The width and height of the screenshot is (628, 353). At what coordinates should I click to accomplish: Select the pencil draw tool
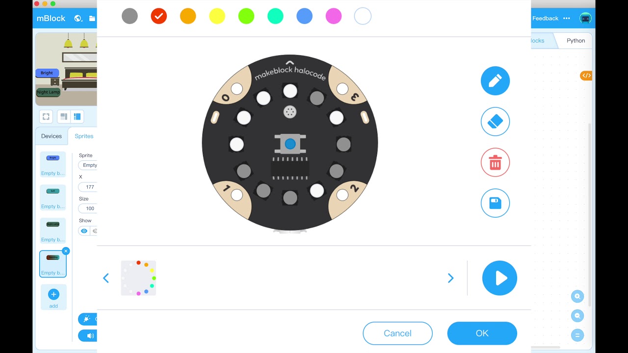495,81
